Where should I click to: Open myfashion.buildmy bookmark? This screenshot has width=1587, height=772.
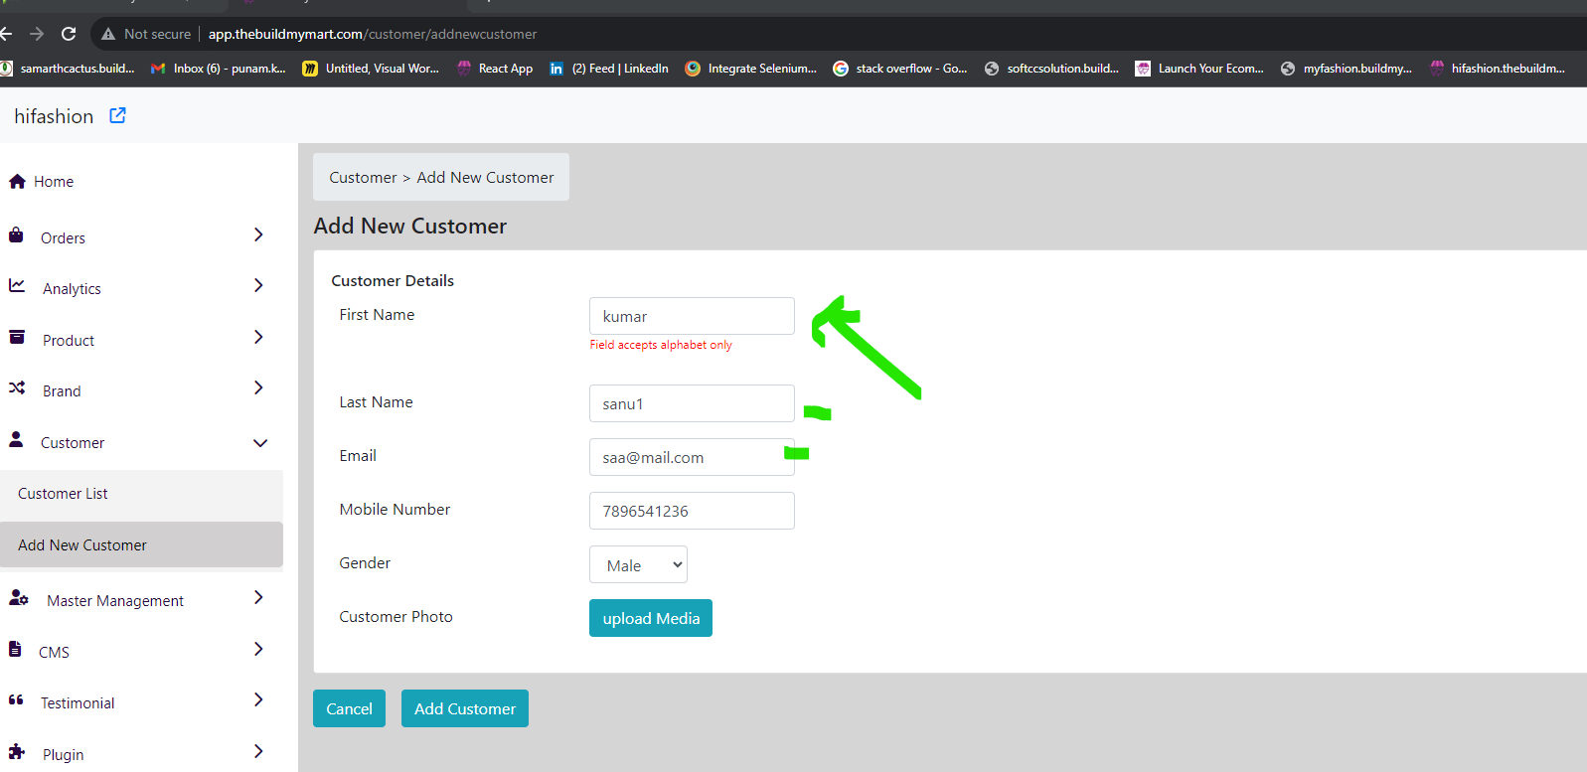tap(1347, 69)
